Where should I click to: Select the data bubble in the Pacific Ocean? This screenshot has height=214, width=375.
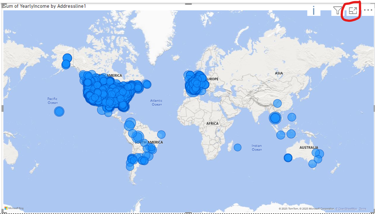pyautogui.click(x=59, y=111)
